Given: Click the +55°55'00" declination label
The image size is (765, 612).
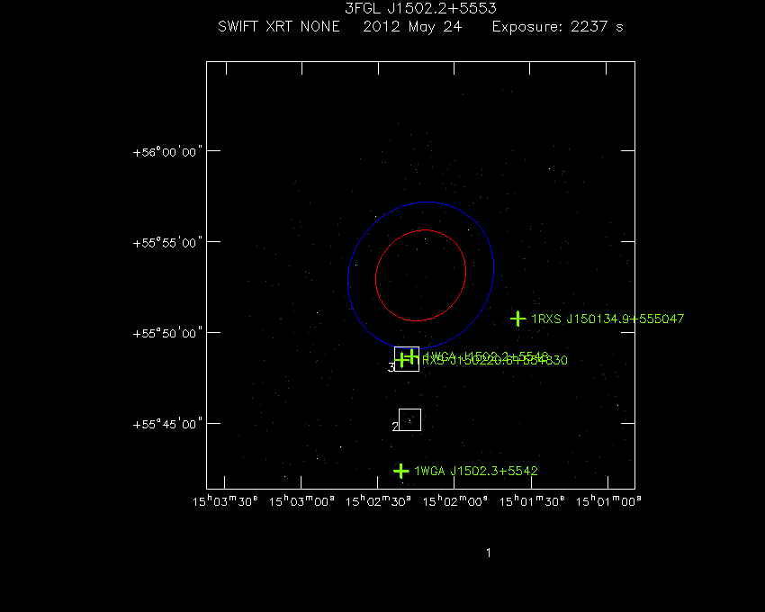Looking at the screenshot, I should [x=167, y=243].
